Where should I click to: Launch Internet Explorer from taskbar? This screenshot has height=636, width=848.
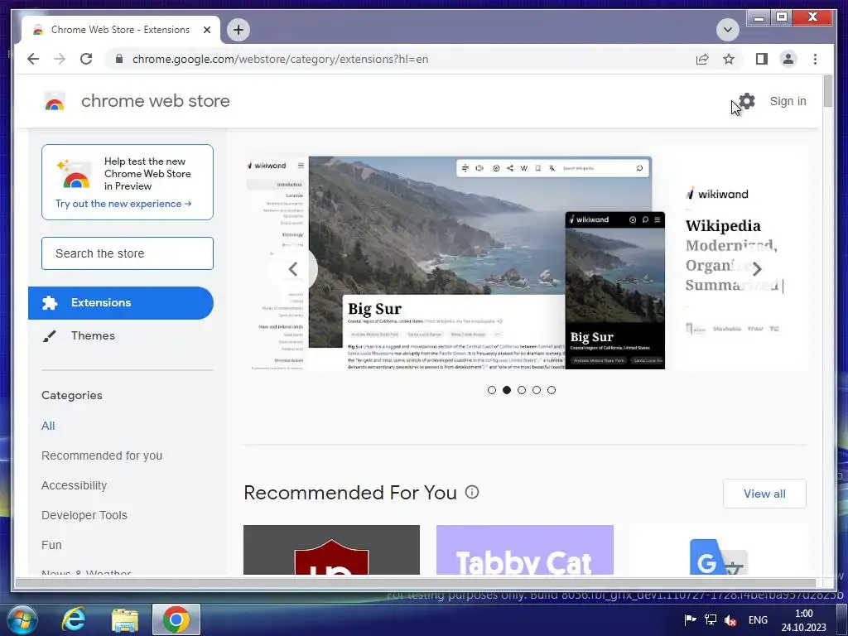point(73,619)
